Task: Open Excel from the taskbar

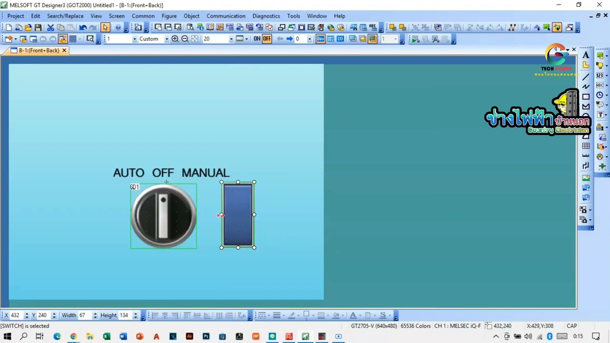Action: [x=106, y=336]
